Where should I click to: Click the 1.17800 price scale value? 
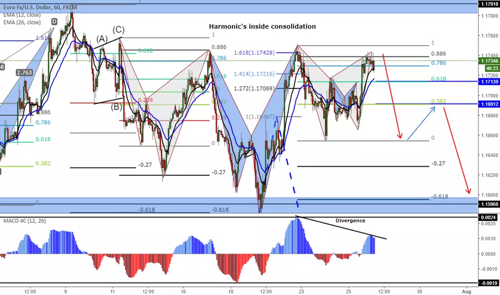coord(490,16)
